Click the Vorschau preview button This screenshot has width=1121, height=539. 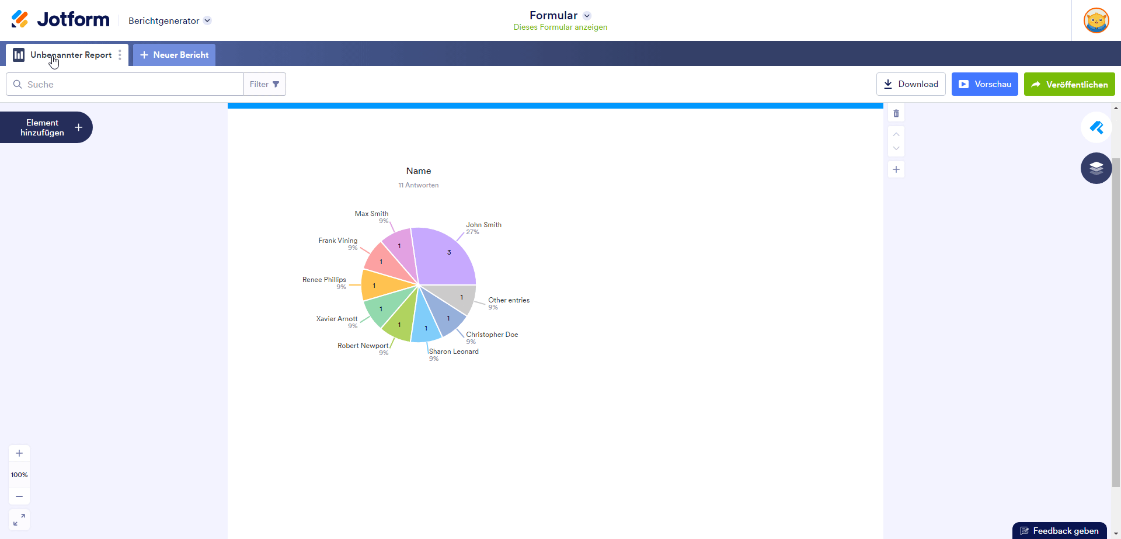(985, 84)
